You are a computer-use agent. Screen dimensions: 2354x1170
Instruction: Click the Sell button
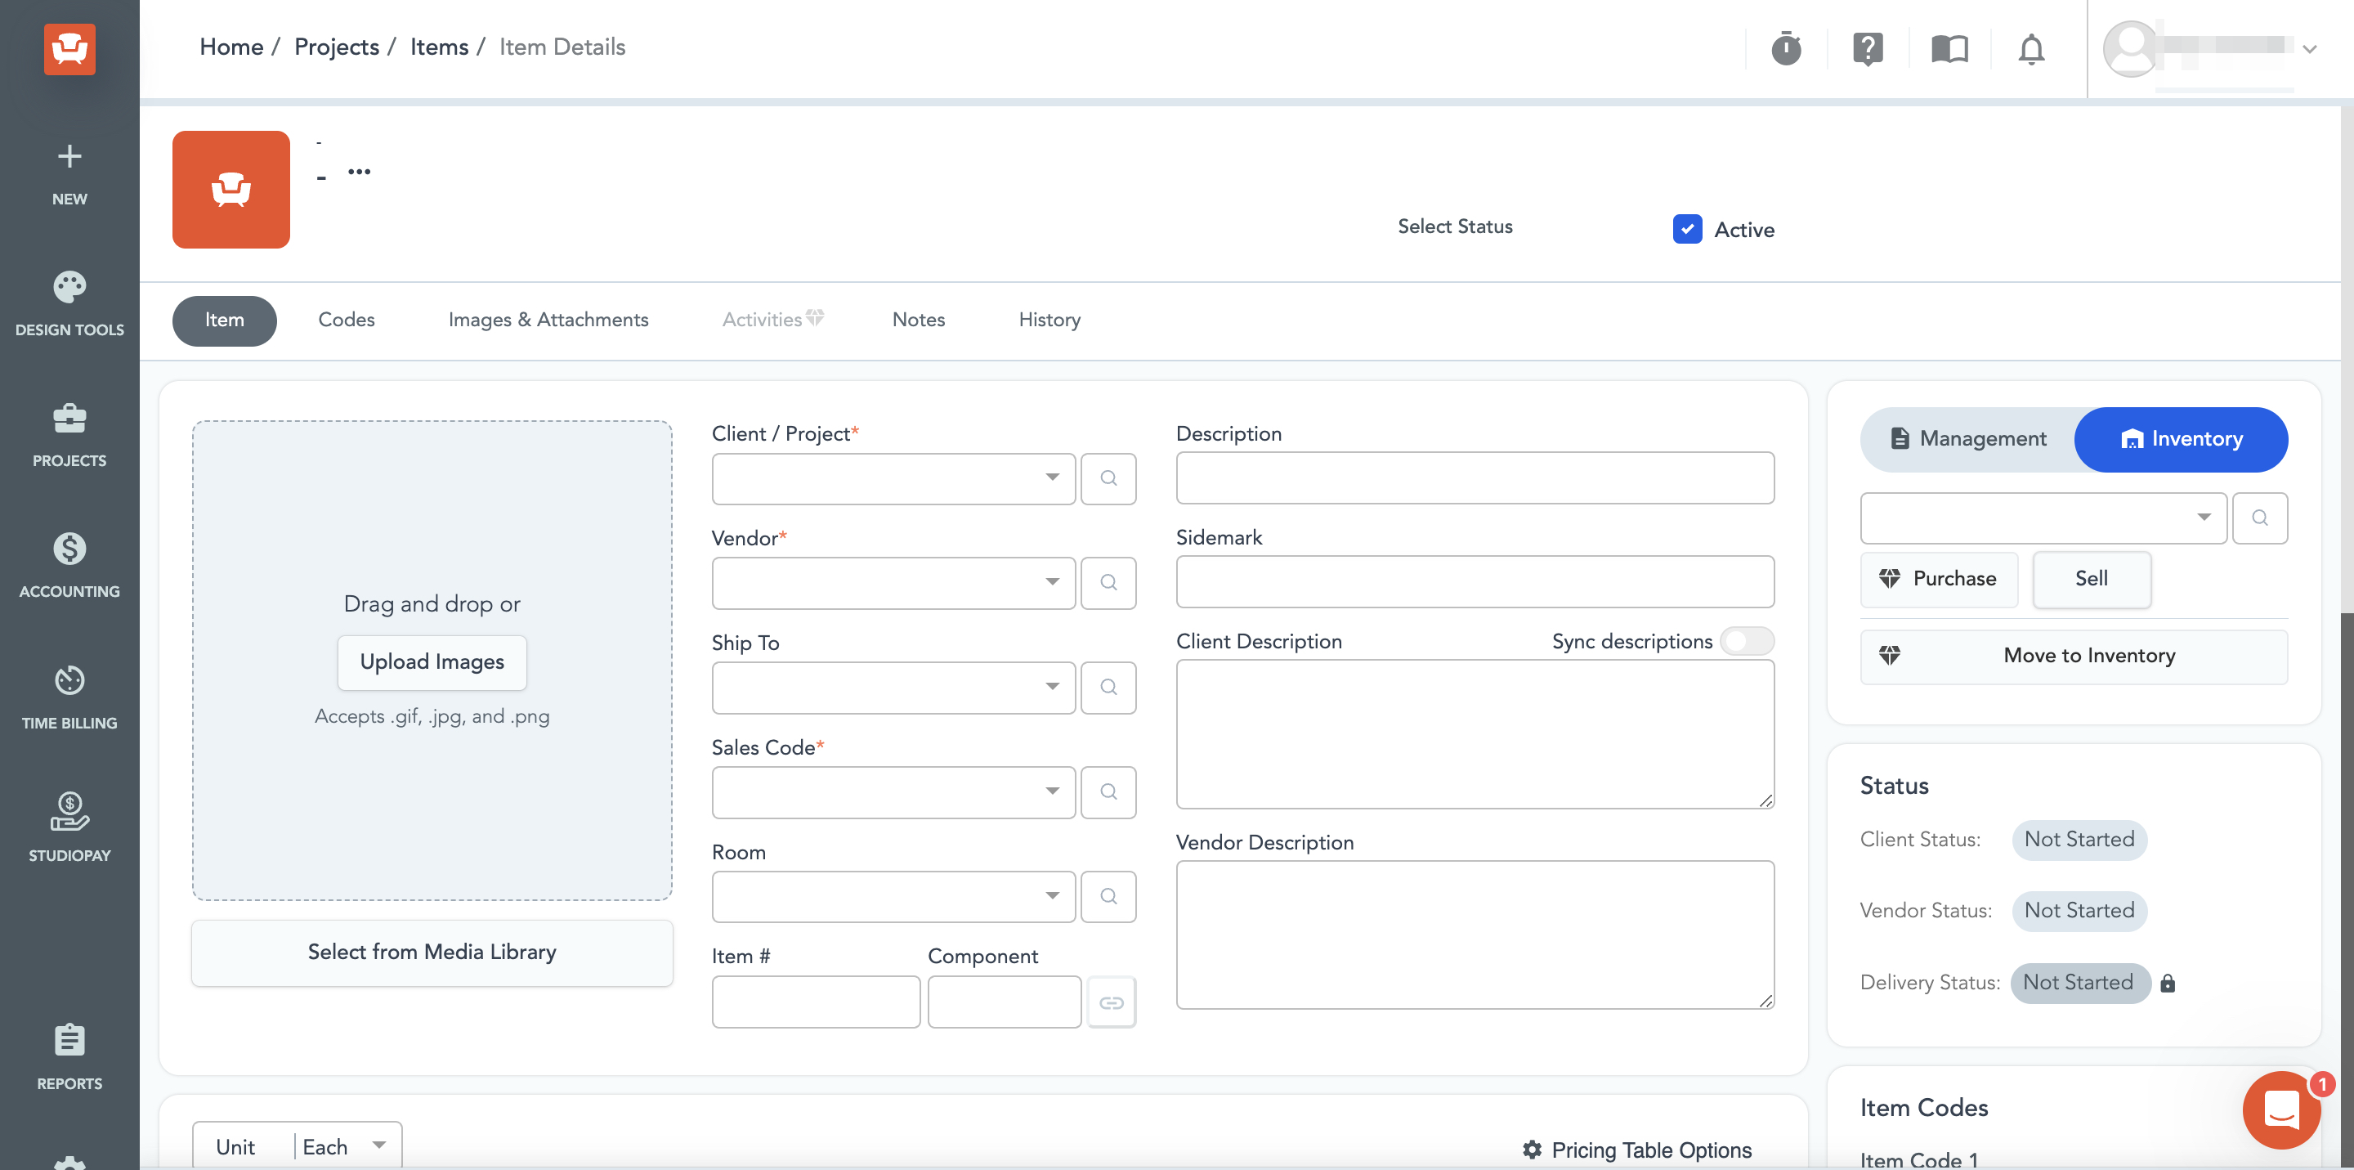(2091, 579)
